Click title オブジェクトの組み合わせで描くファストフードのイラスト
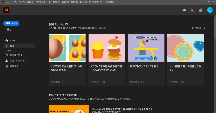 click(x=106, y=68)
